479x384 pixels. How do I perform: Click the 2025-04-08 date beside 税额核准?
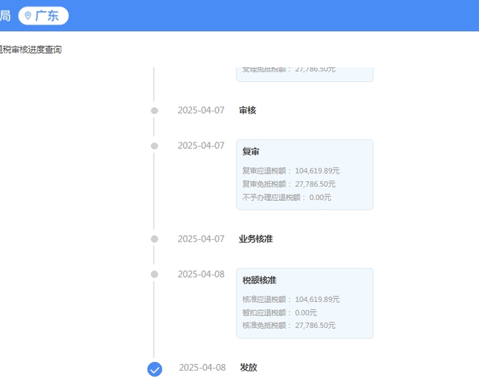(201, 274)
